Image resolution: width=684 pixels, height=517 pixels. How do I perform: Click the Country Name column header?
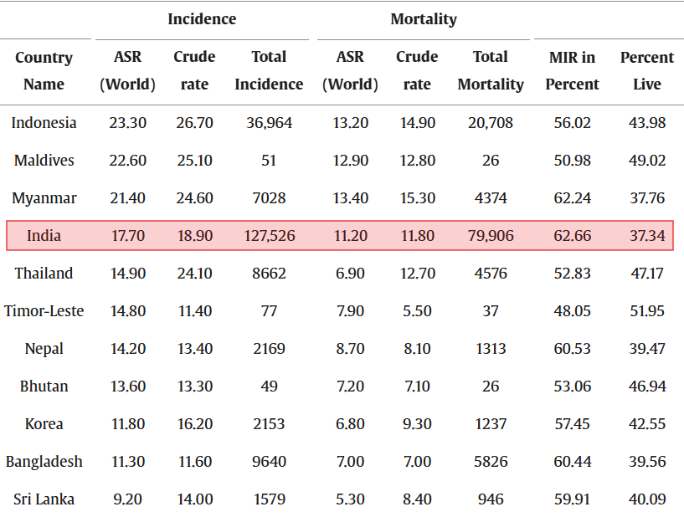click(44, 71)
